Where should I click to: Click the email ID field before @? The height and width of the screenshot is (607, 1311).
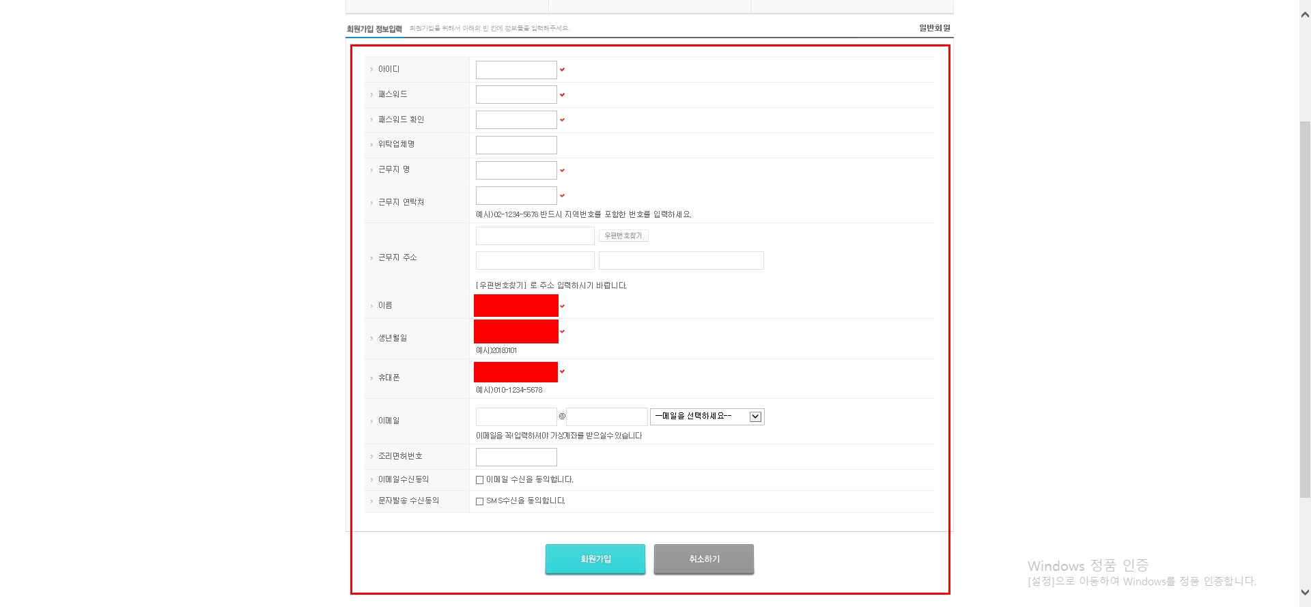[x=516, y=417]
